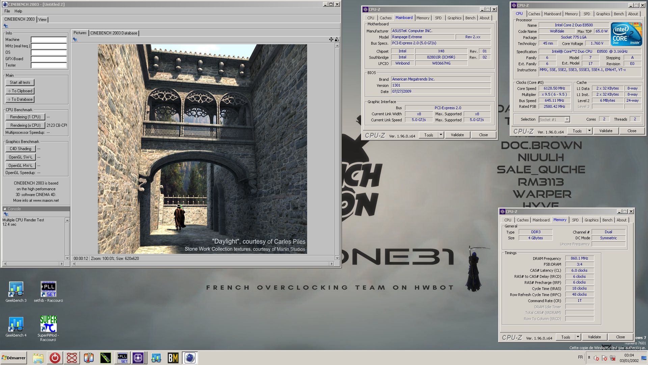The height and width of the screenshot is (365, 648).
Task: Click the Tester input field
Action: (49, 65)
